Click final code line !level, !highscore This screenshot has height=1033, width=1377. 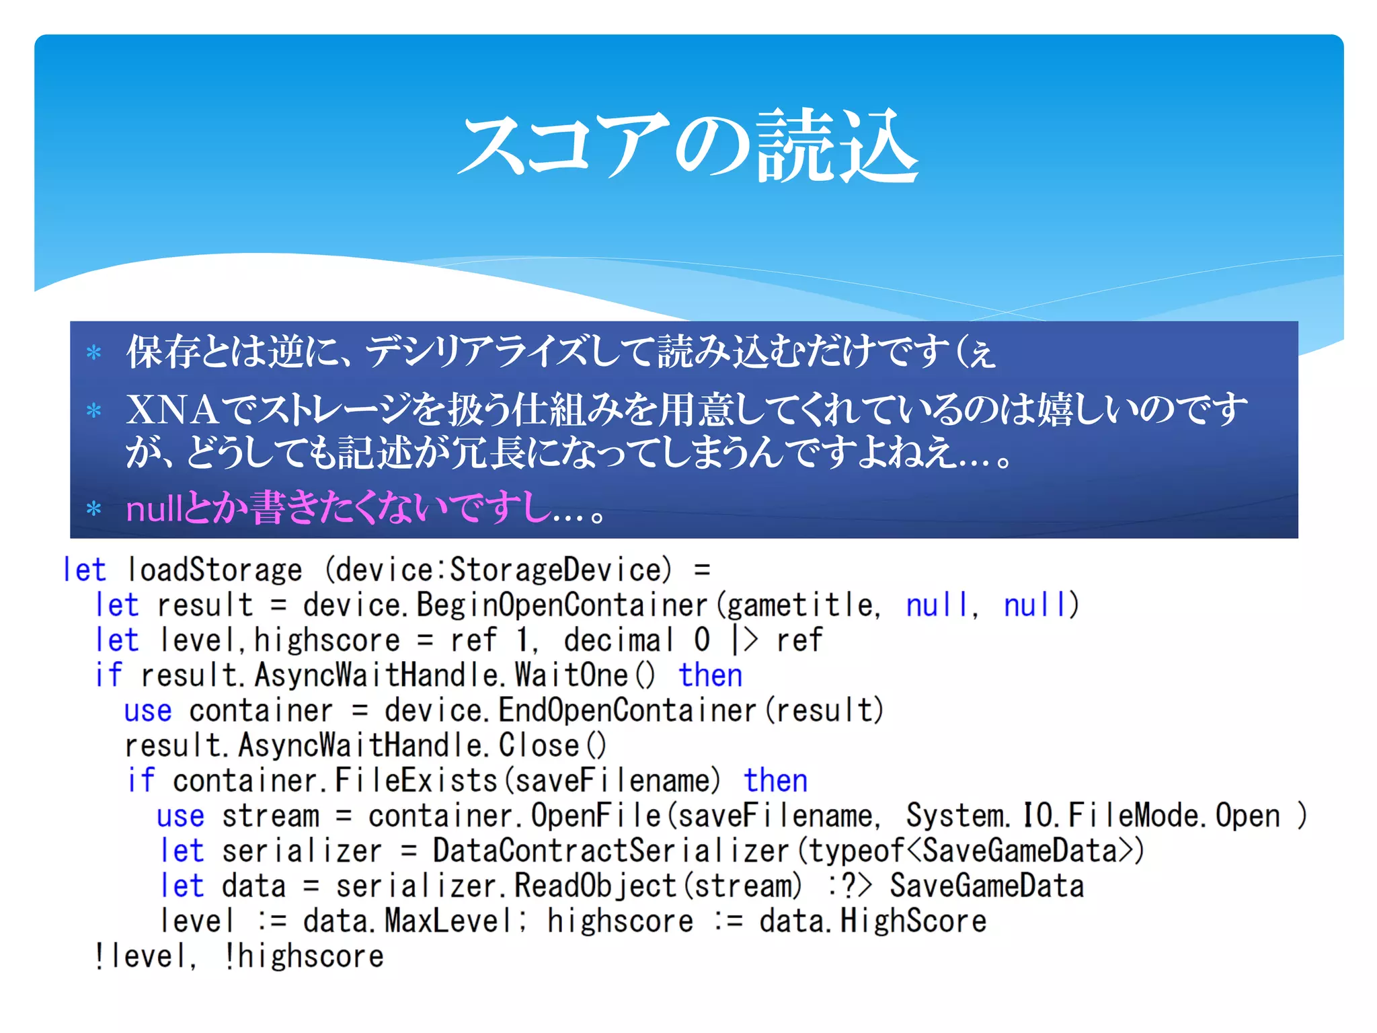[x=239, y=956]
